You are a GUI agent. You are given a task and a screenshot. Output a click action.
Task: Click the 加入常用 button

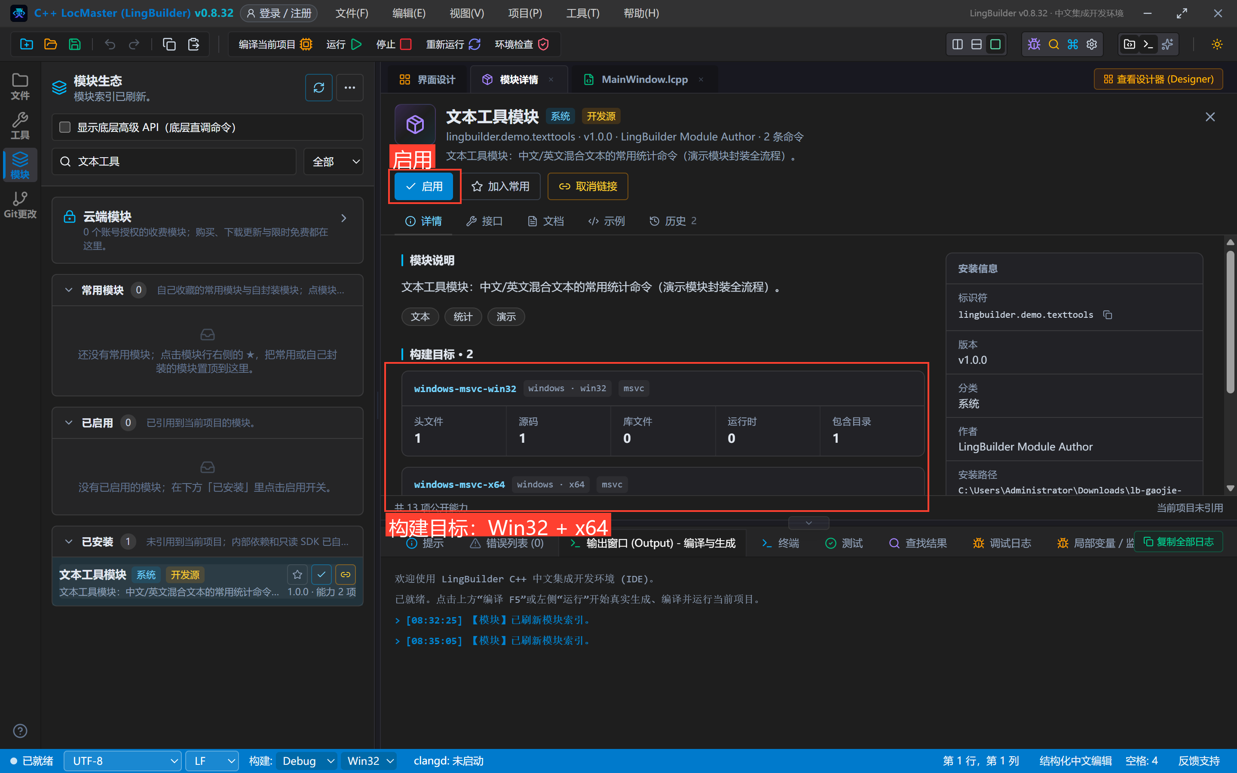500,186
